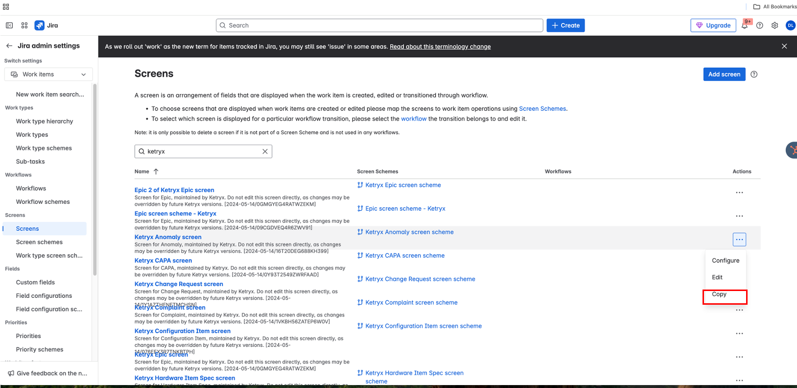Viewport: 797px width, 388px height.
Task: Open Field configurations in sidebar
Action: [45, 296]
